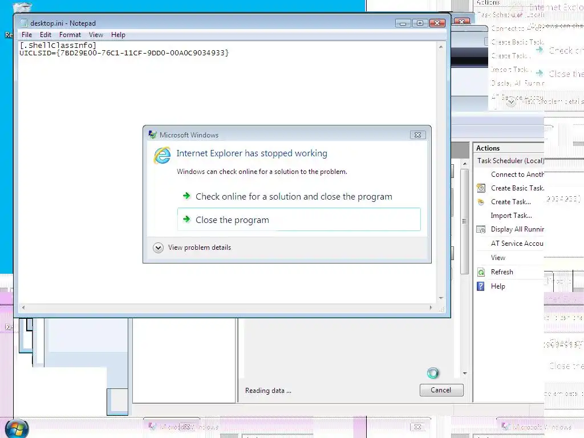This screenshot has height=438, width=584.
Task: Open the Edit menu in Notepad
Action: click(46, 35)
